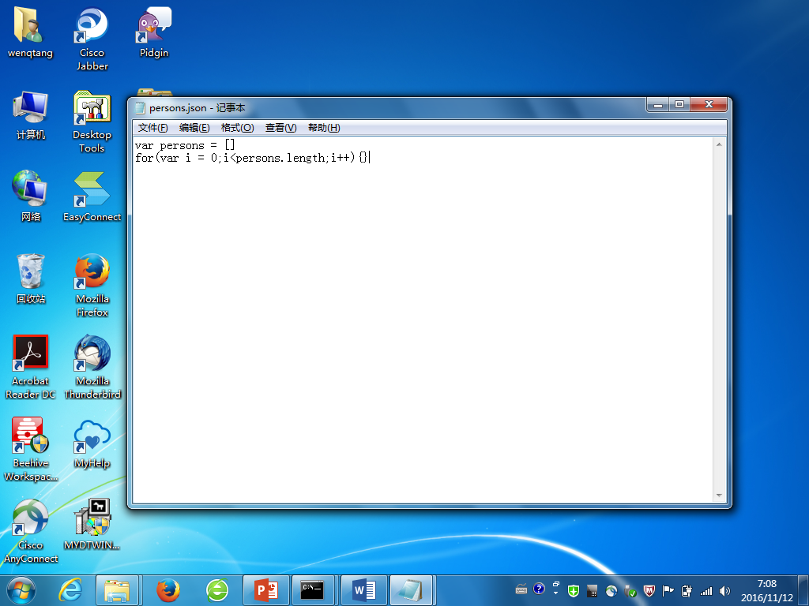This screenshot has height=606, width=809.
Task: Open the green browser taskbar icon
Action: [x=216, y=590]
